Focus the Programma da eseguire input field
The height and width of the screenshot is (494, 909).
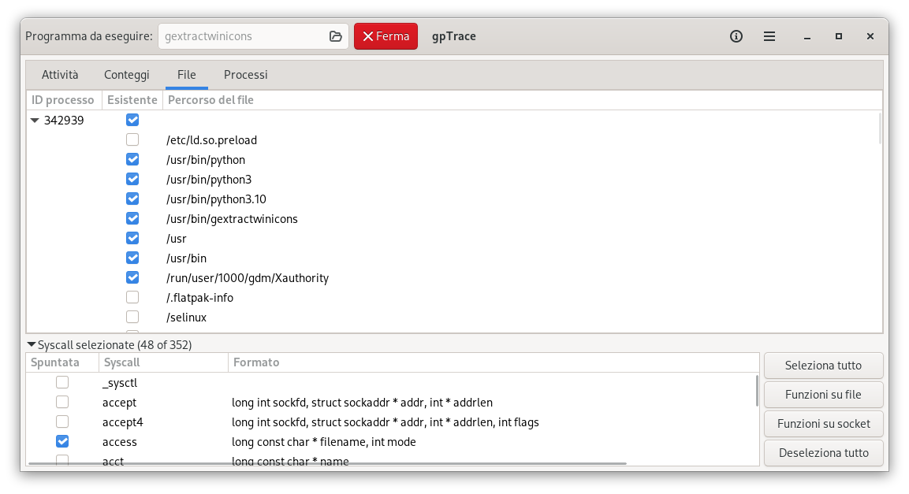point(244,36)
